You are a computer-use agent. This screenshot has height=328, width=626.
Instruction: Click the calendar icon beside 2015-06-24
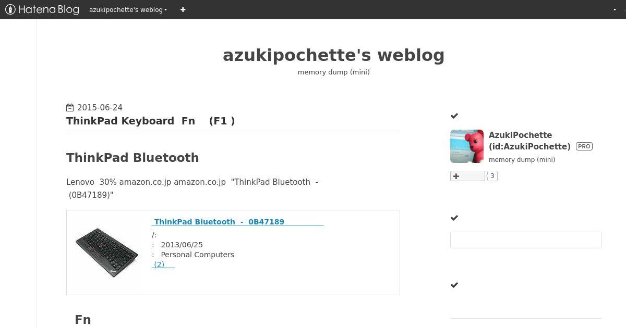click(70, 108)
